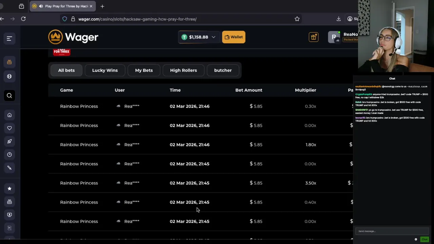Image resolution: width=434 pixels, height=244 pixels.
Task: Click the User column header
Action: coord(120,90)
